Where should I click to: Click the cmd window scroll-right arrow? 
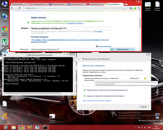(x=72, y=93)
